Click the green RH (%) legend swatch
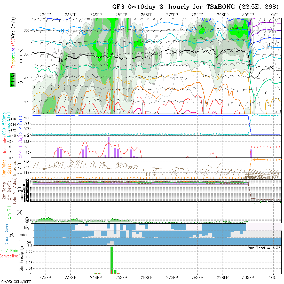 [x=12, y=80]
